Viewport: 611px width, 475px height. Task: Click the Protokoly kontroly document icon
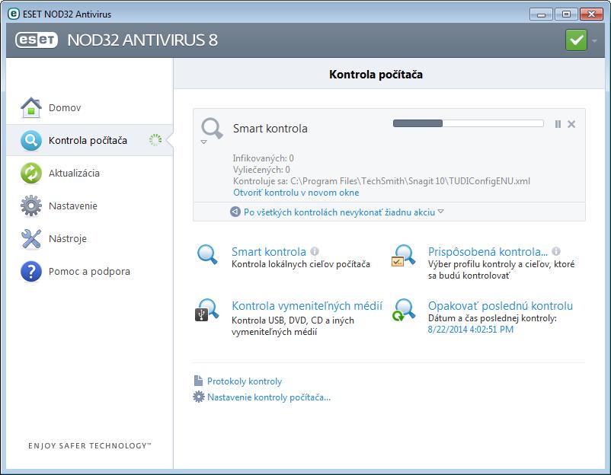point(198,381)
